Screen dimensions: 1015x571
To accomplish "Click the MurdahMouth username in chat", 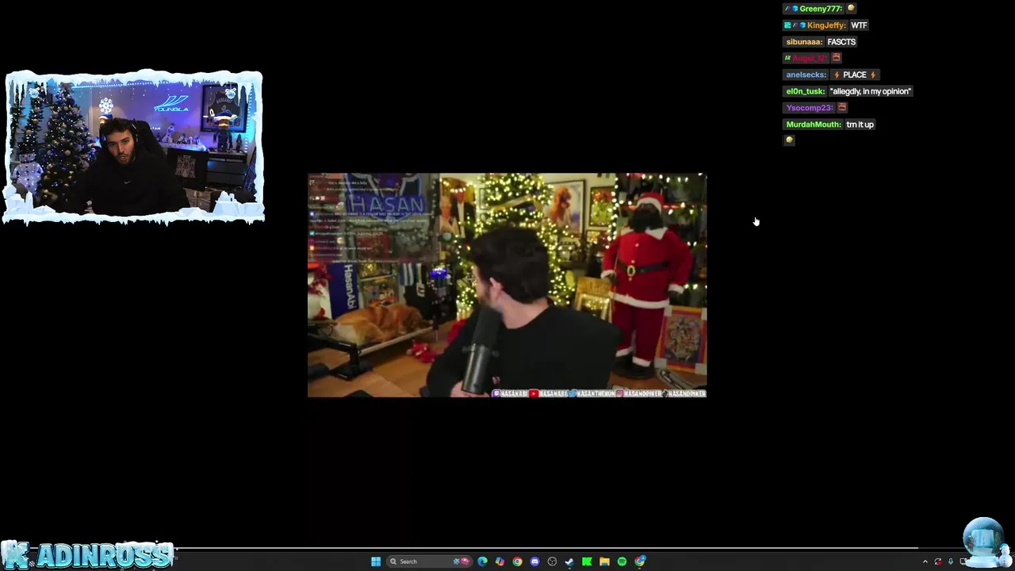I will tap(814, 125).
